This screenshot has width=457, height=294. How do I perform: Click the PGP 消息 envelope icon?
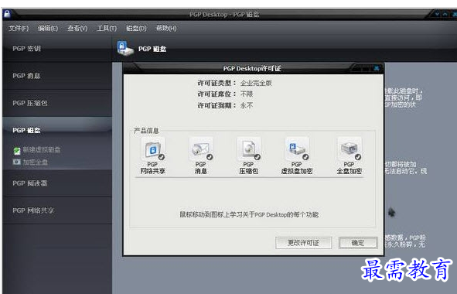(x=201, y=149)
